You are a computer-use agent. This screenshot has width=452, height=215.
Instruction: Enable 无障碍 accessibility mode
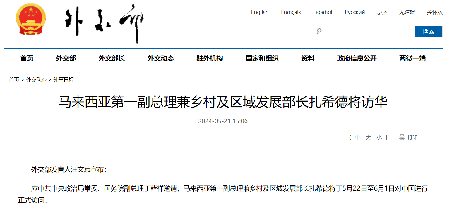[407, 12]
